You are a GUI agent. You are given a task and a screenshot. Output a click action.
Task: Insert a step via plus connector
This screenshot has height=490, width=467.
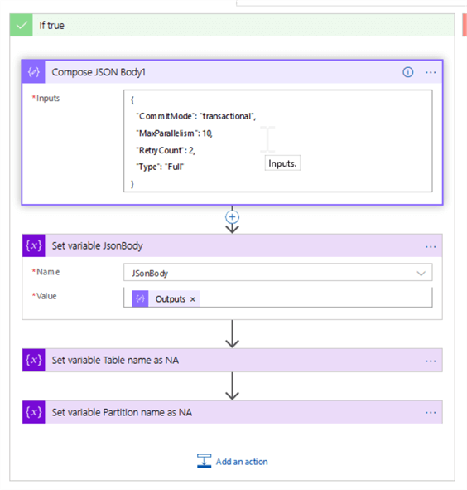(x=232, y=217)
